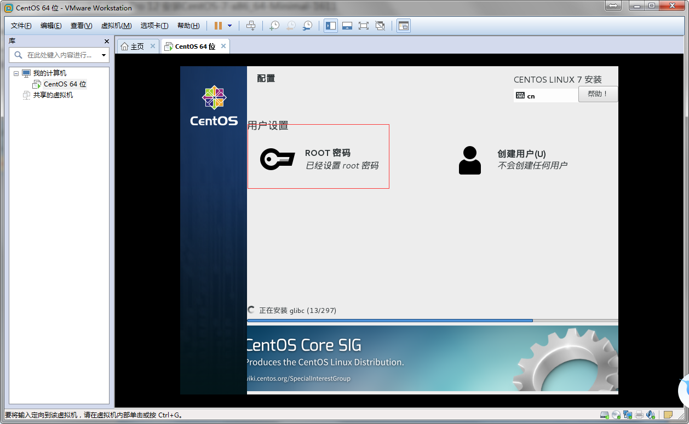Viewport: 689px width, 424px height.
Task: Click the key icon for root password
Action: click(277, 159)
